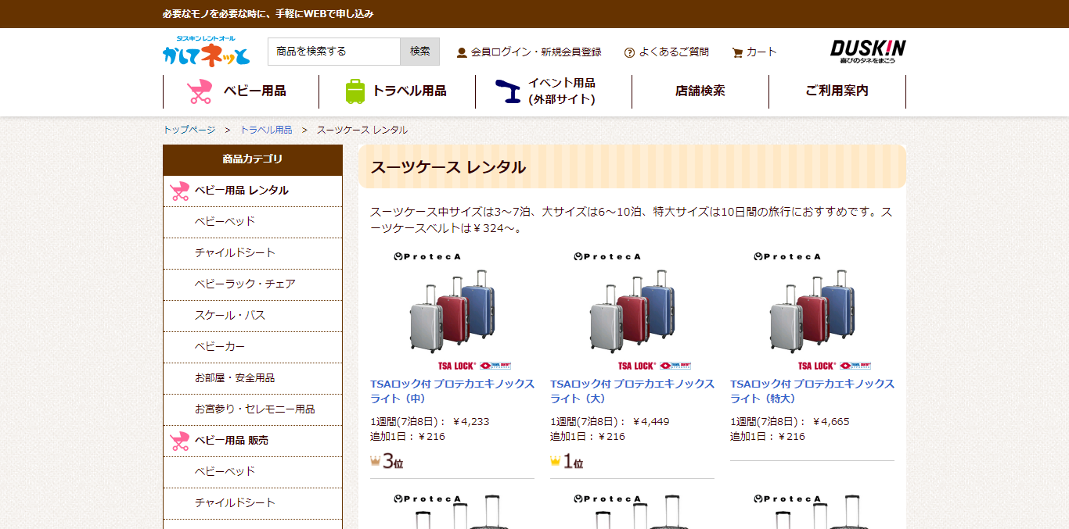
Task: Focus the 商品を検索する search field
Action: [x=334, y=52]
